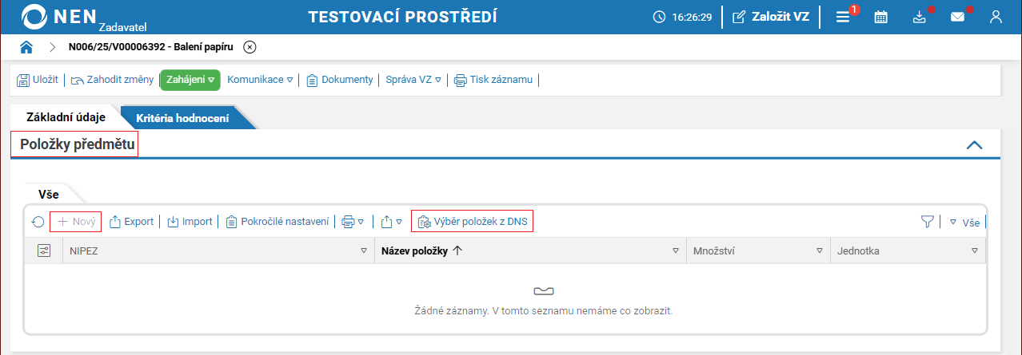
Task: Open the print dropdown in list toolbar
Action: [353, 222]
